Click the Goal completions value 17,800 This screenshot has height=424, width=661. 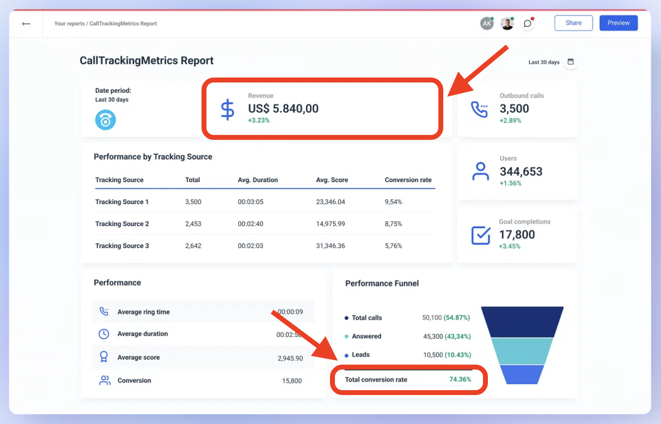pyautogui.click(x=517, y=235)
